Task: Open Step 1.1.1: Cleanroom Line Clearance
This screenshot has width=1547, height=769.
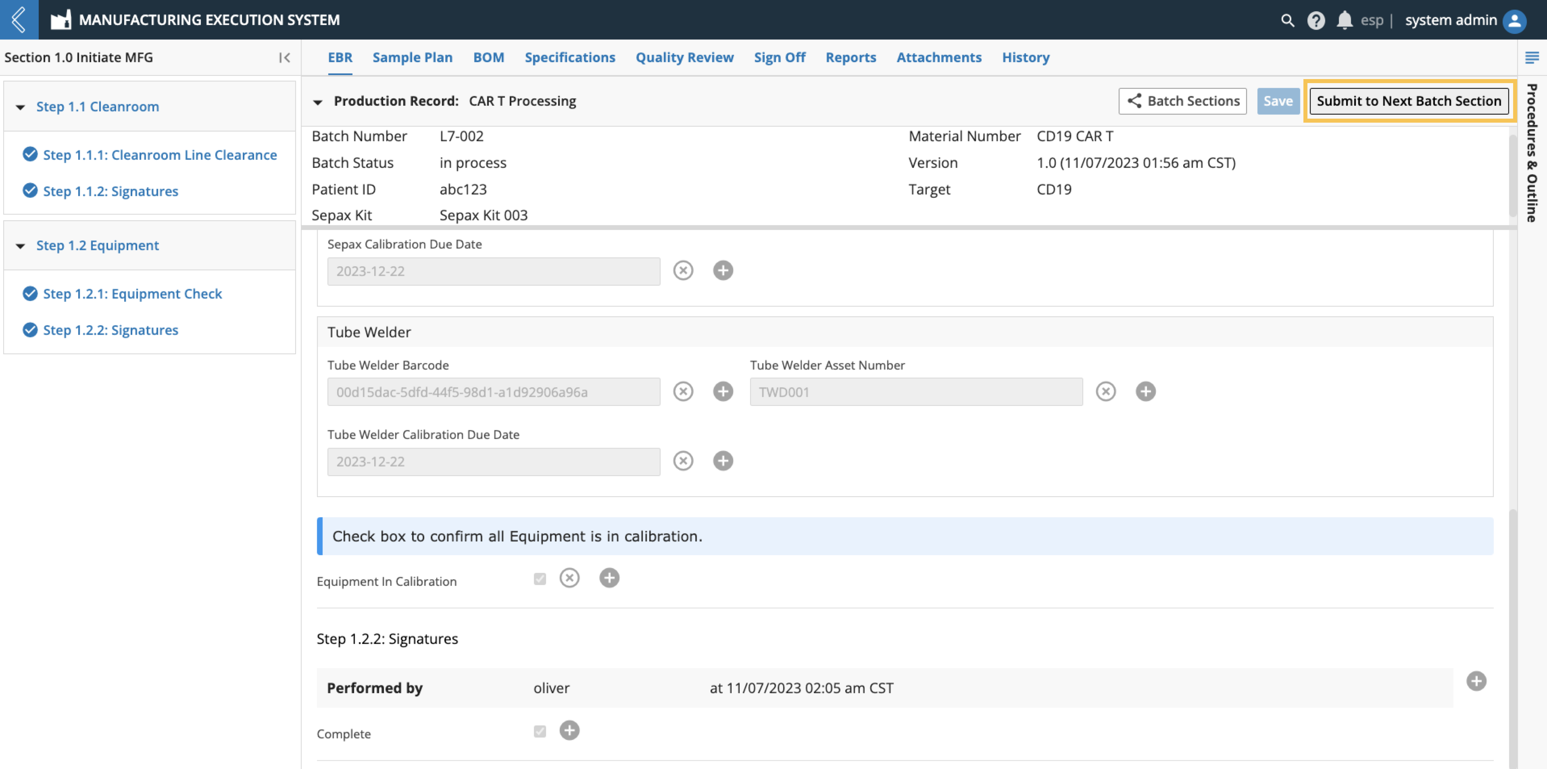Action: pos(160,155)
